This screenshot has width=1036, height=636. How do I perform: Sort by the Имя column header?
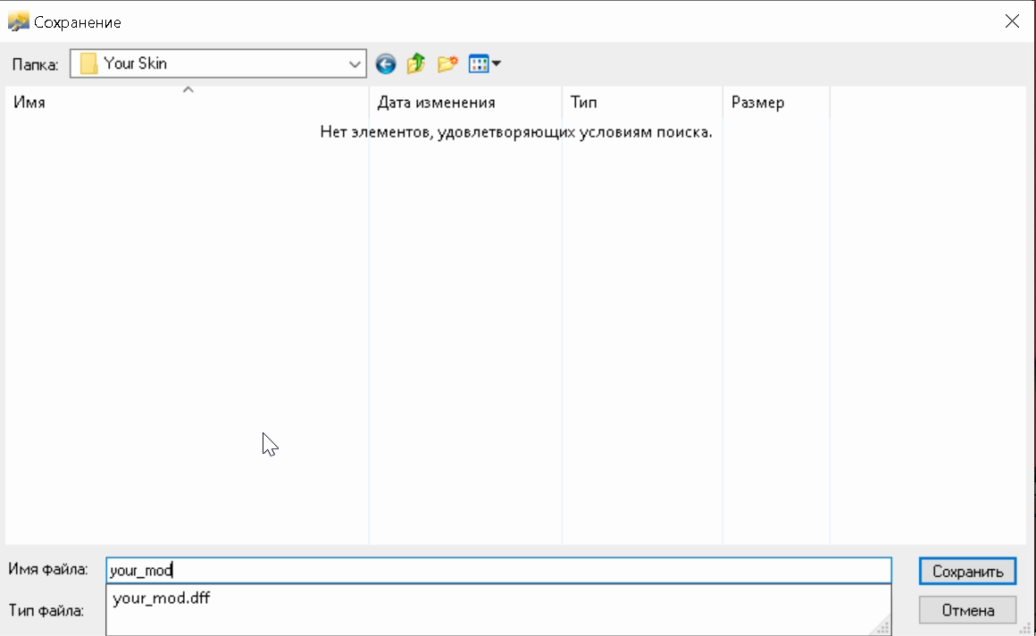click(x=187, y=103)
